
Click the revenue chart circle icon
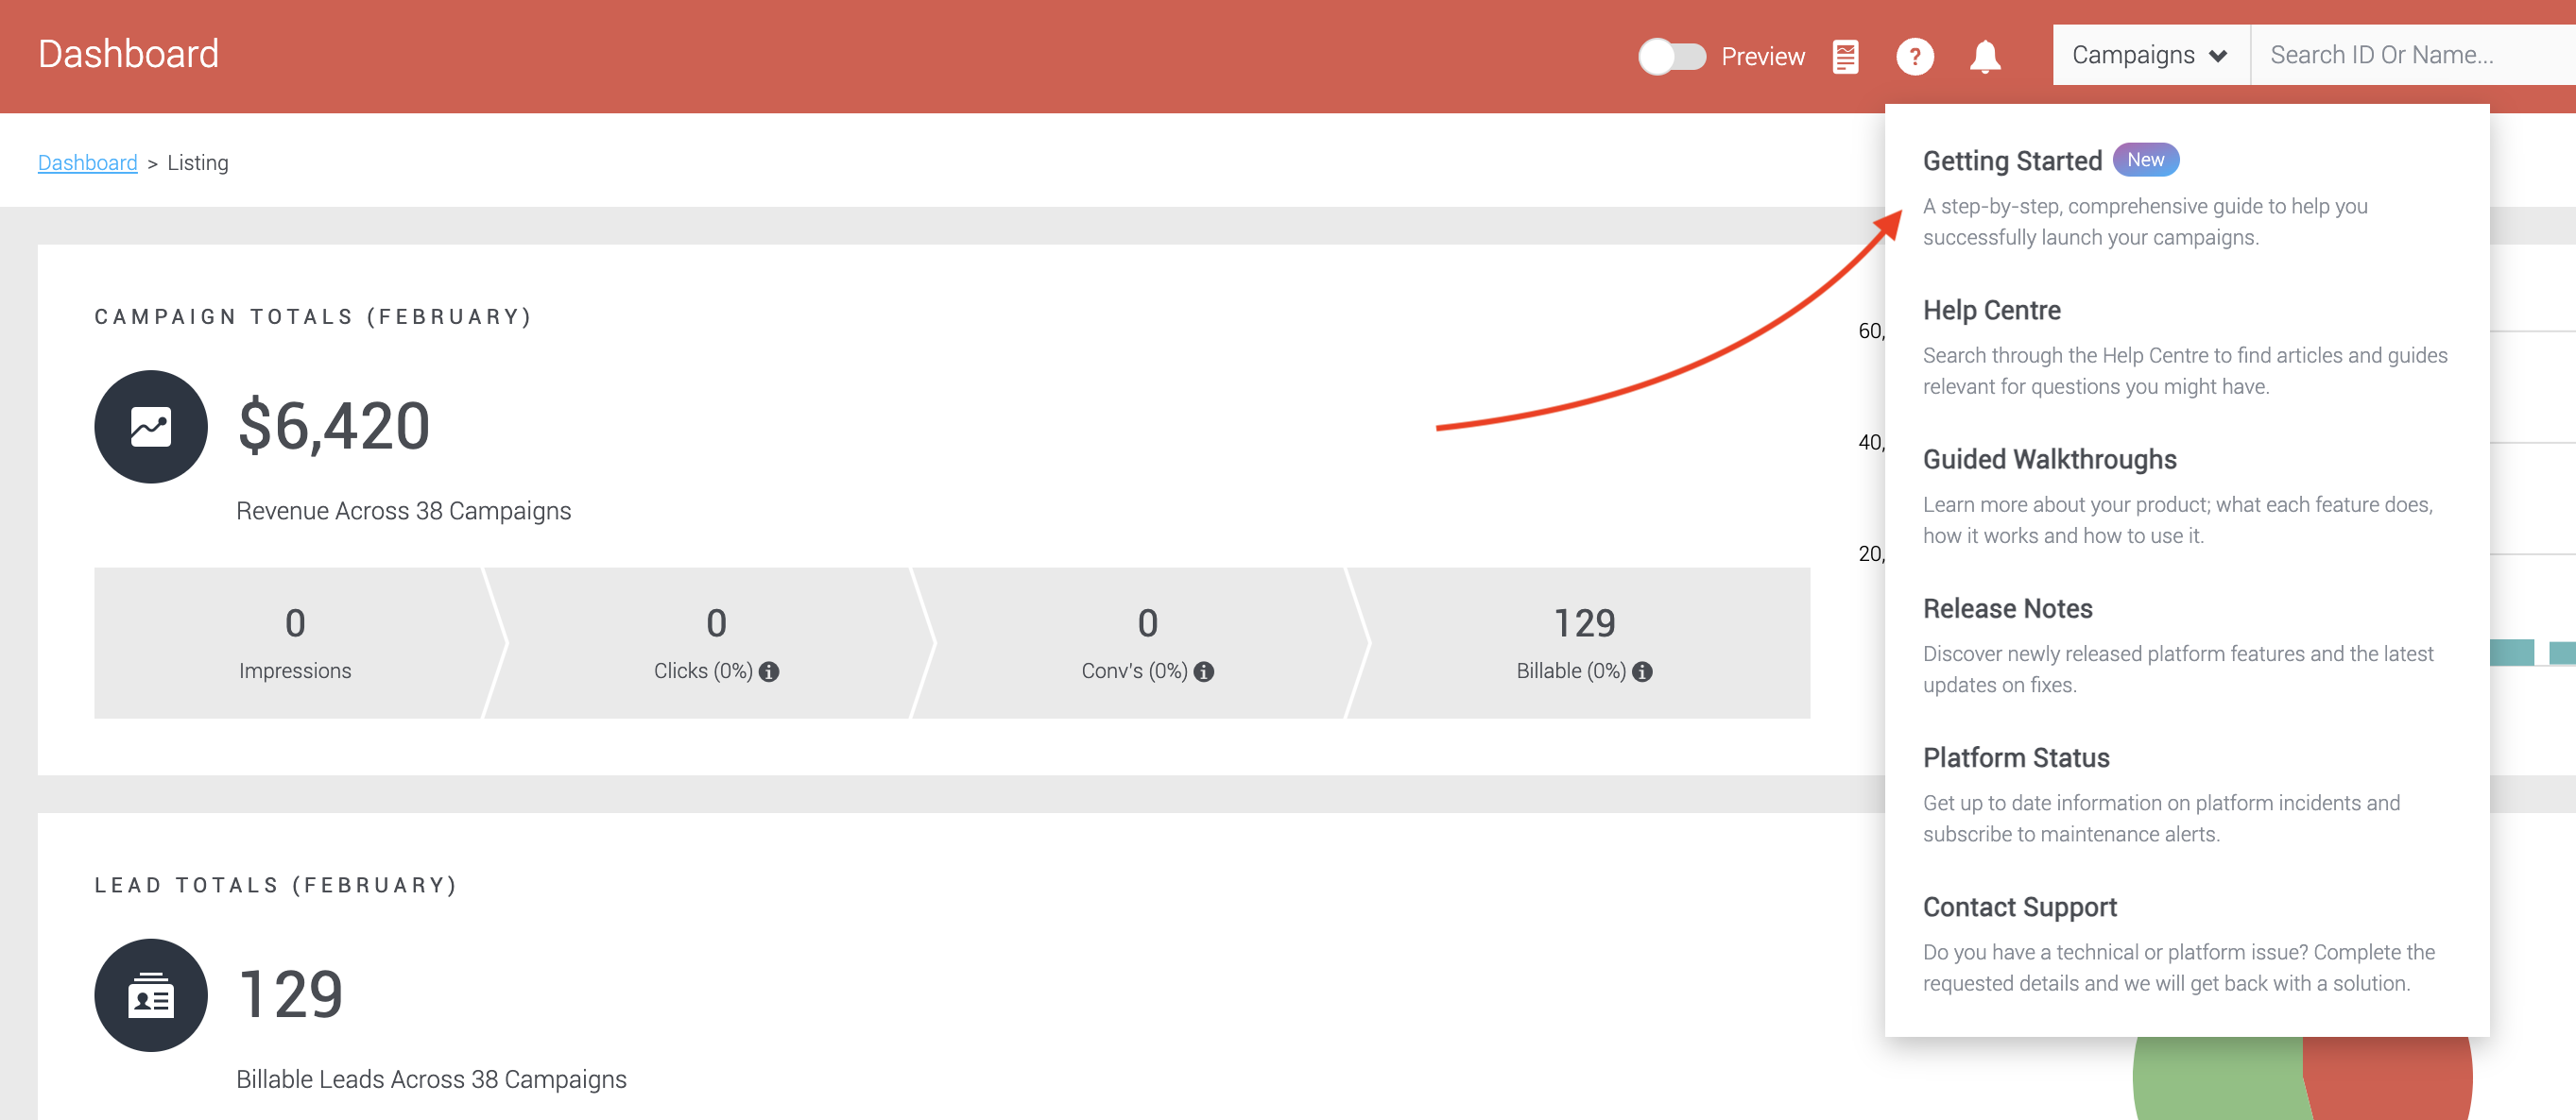pos(151,427)
